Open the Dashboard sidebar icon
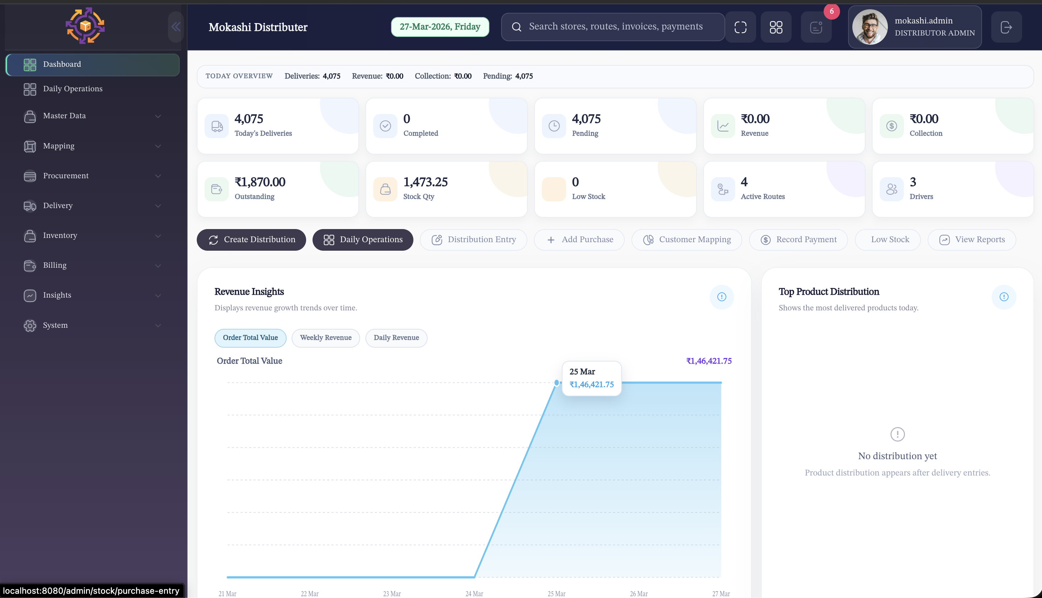Image resolution: width=1042 pixels, height=598 pixels. coord(29,65)
